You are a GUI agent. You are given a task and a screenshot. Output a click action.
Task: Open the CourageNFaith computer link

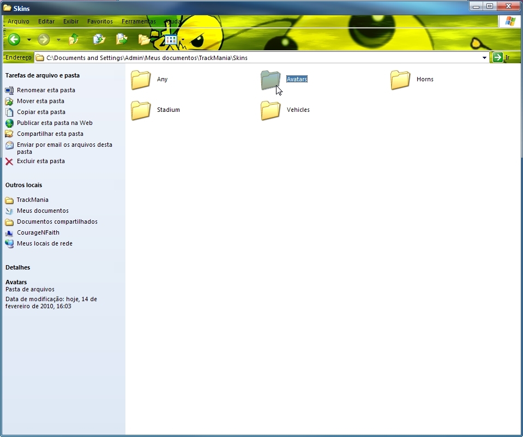click(38, 232)
